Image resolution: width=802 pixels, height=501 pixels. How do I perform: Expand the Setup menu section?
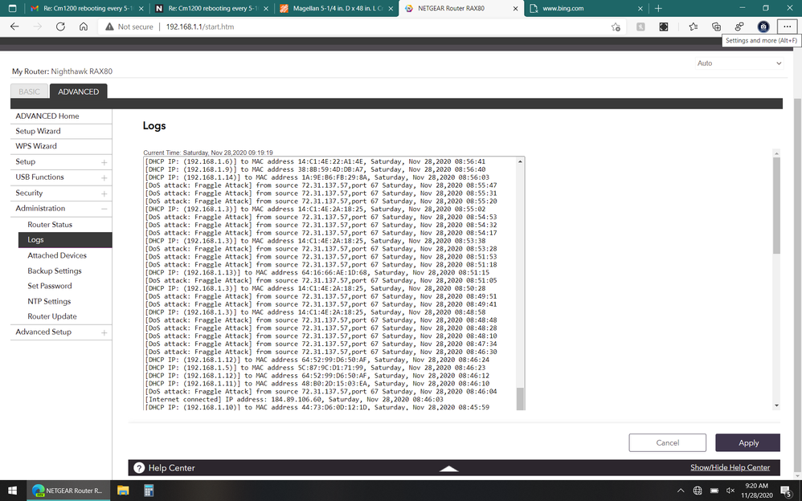click(104, 162)
